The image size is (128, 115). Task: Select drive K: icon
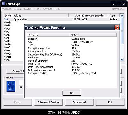click(x=6, y=35)
